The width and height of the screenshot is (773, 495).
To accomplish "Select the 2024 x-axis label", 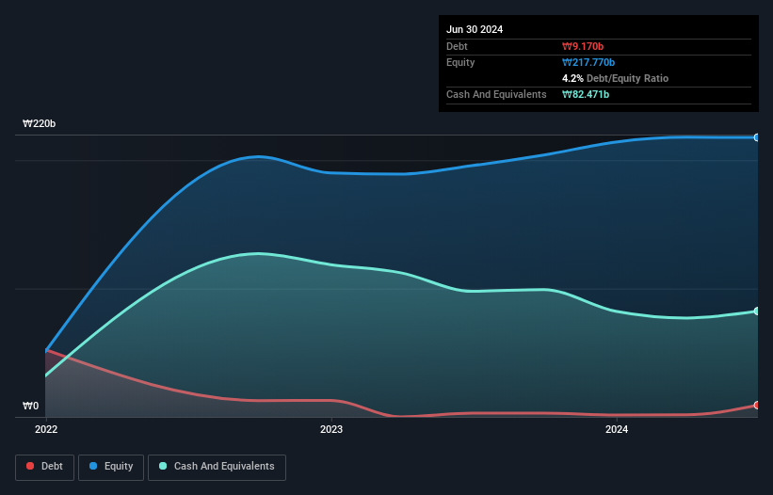I will 617,429.
